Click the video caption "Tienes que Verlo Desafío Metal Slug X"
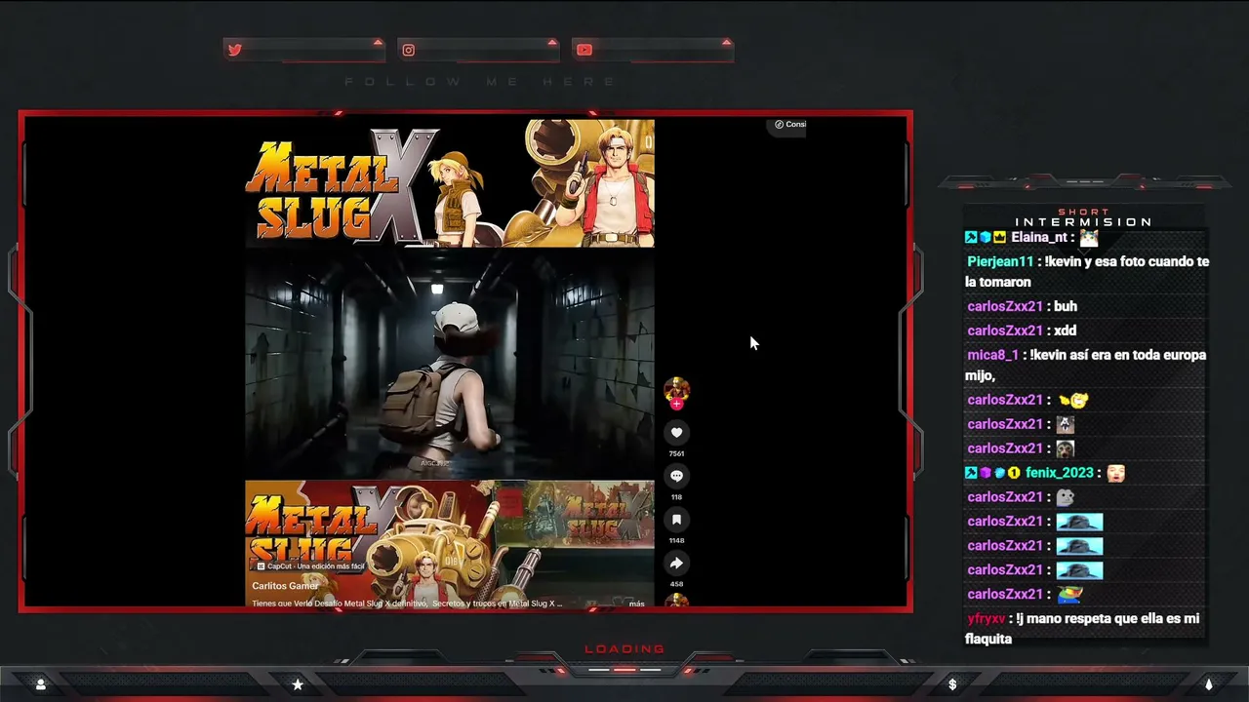 [x=407, y=604]
